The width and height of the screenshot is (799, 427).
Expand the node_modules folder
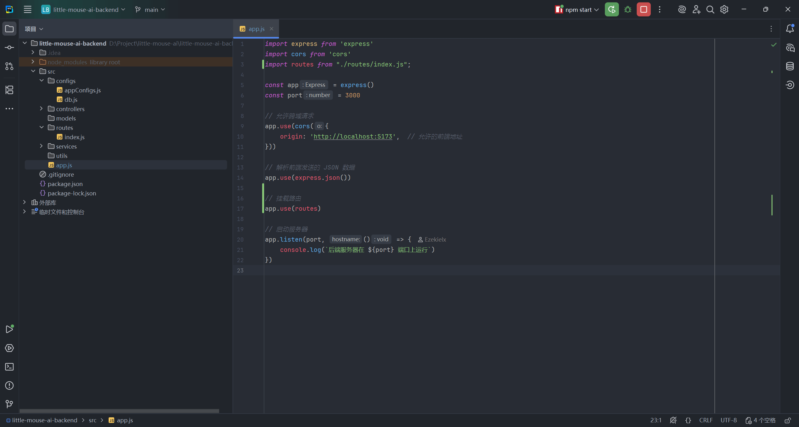click(x=33, y=62)
